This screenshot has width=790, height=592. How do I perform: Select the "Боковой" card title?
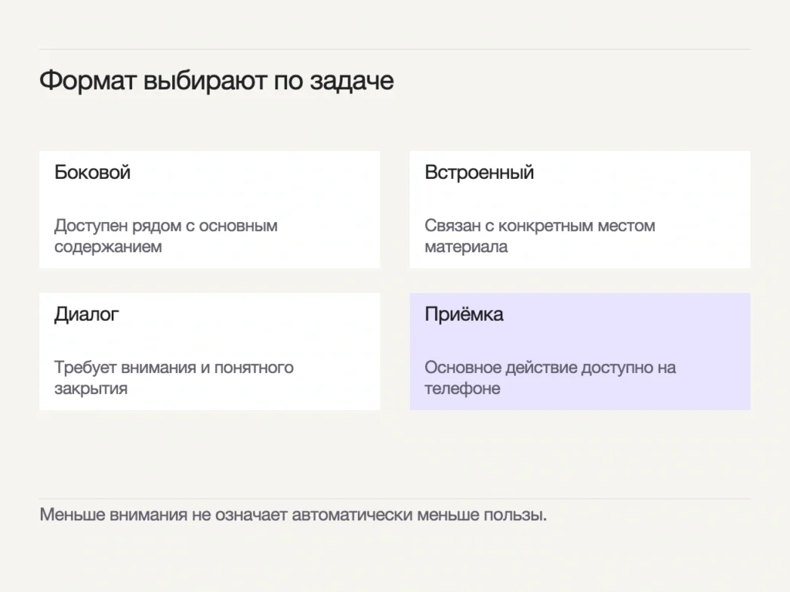pos(93,172)
